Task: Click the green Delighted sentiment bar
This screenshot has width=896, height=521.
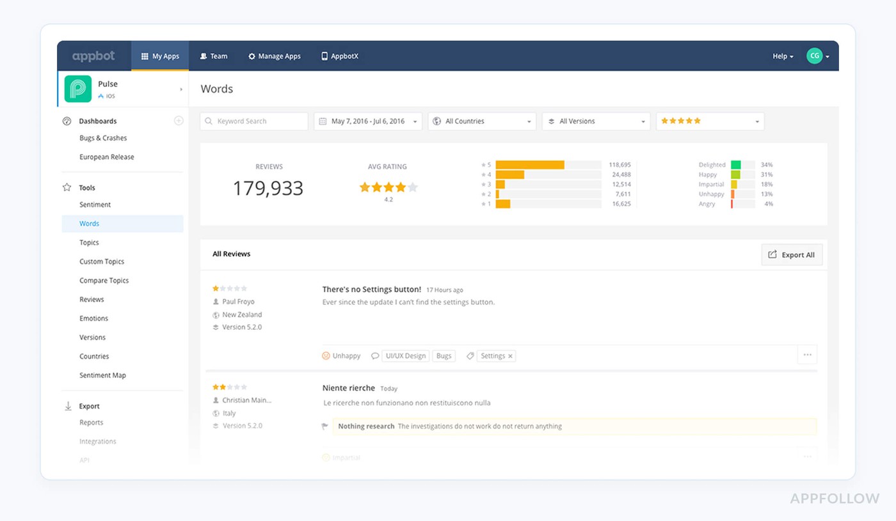Action: pyautogui.click(x=737, y=164)
